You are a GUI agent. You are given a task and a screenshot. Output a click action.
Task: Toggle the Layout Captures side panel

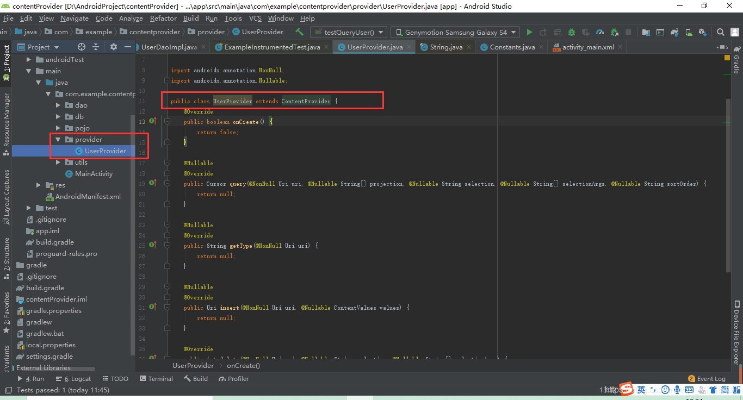[7, 197]
